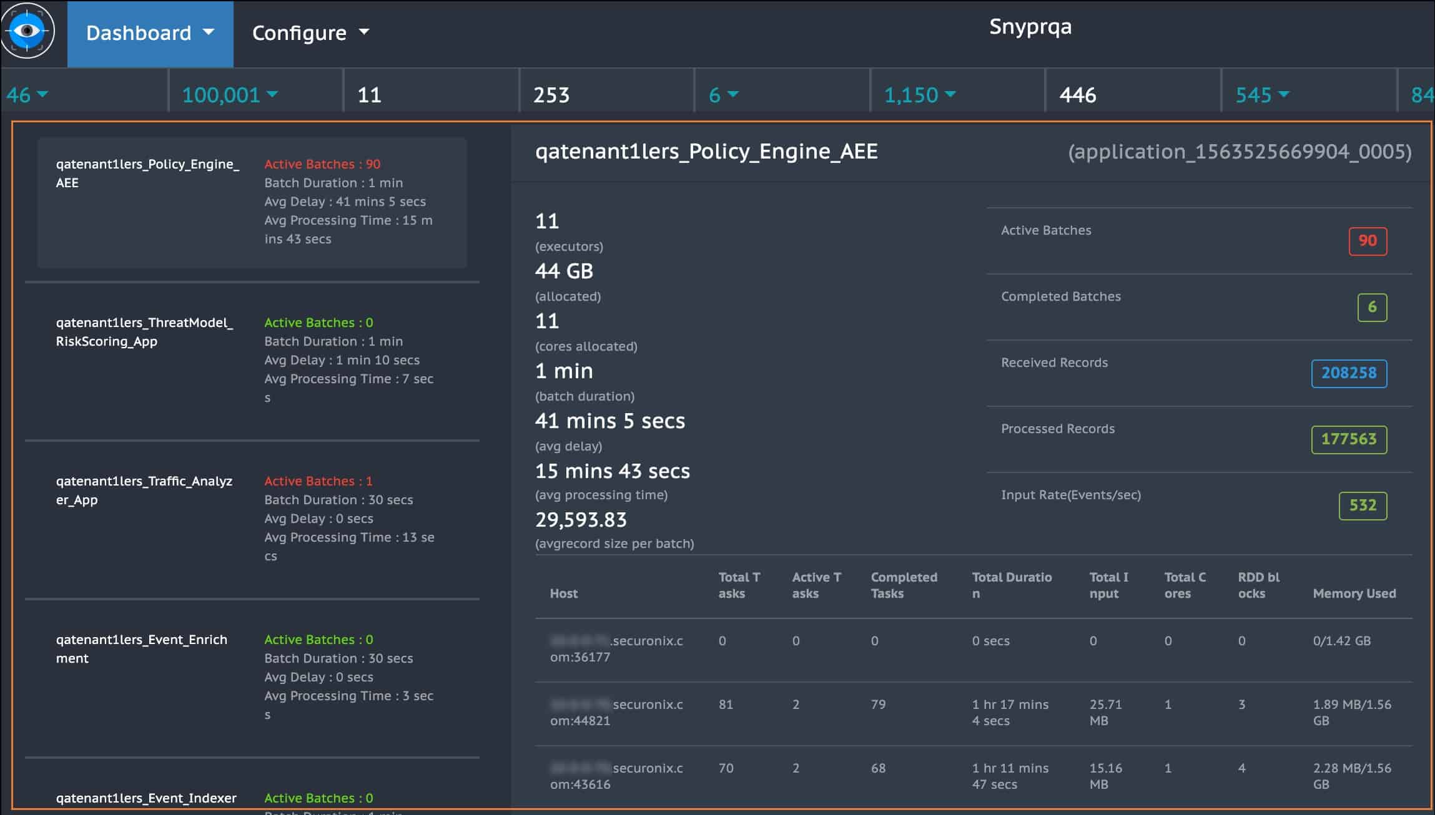Click the qatenant1lers_Policy_Engine_AEE detail heading

706,152
